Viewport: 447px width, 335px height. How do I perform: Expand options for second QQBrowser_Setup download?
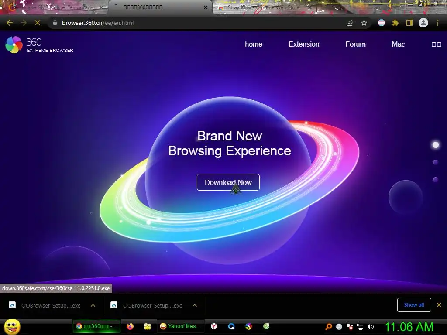(195, 305)
